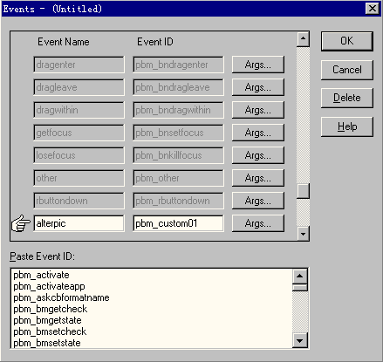Cancel the Events dialog

point(347,70)
